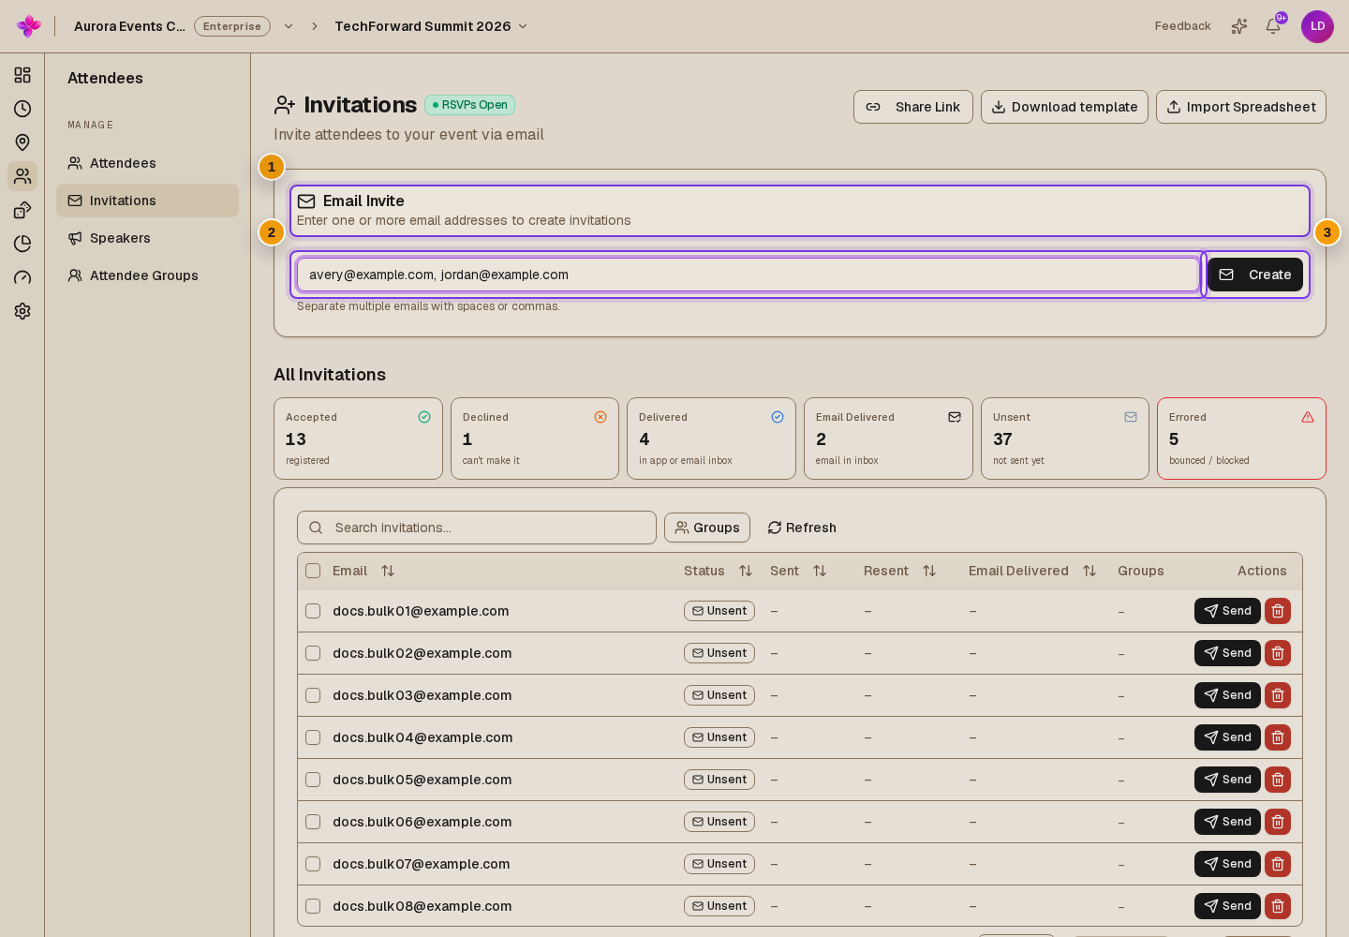The image size is (1349, 937).
Task: Check the docs.bulk08@example.com row checkbox
Action: [x=313, y=906]
